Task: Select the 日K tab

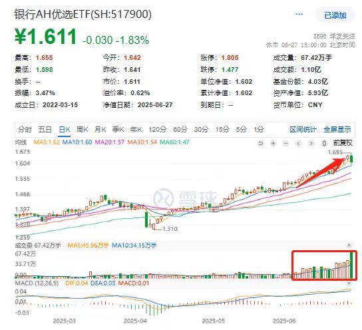Action: coord(64,130)
